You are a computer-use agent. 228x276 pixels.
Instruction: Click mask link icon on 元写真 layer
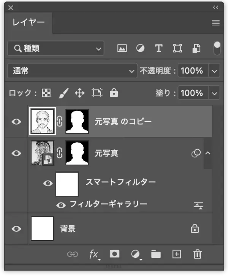[x=60, y=153]
